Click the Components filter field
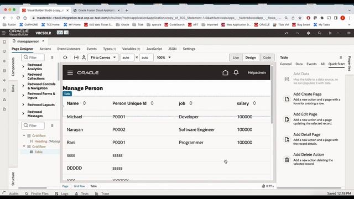This screenshot has width=354, height=199. coord(33,57)
